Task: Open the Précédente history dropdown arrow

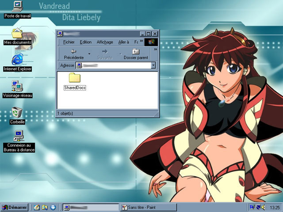Action: pyautogui.click(x=89, y=54)
